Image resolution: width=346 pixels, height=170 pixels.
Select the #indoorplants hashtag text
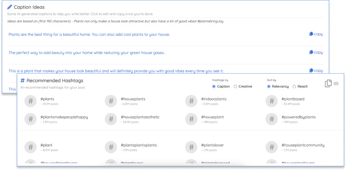pyautogui.click(x=214, y=99)
